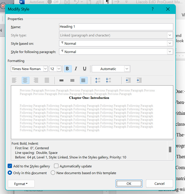185x194 pixels.
Task: Select align left icon
Action: click(x=14, y=80)
